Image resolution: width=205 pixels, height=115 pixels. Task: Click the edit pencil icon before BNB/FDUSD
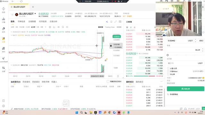click(12, 109)
